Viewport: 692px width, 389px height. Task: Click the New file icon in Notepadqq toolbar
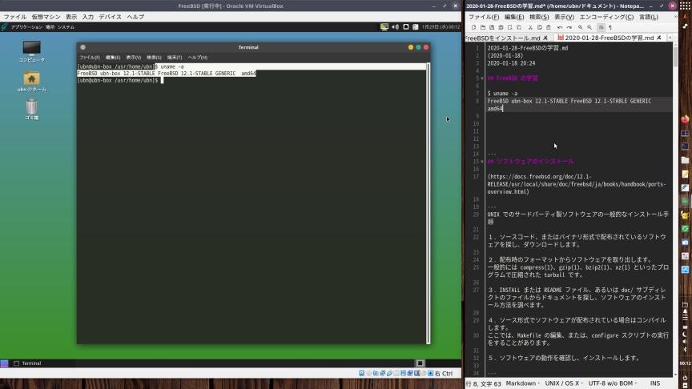(473, 27)
